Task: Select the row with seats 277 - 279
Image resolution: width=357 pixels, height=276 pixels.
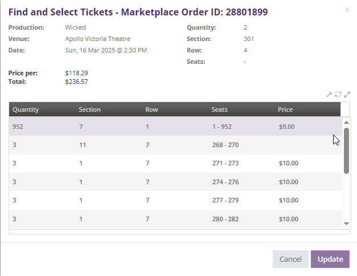Action: (176, 200)
